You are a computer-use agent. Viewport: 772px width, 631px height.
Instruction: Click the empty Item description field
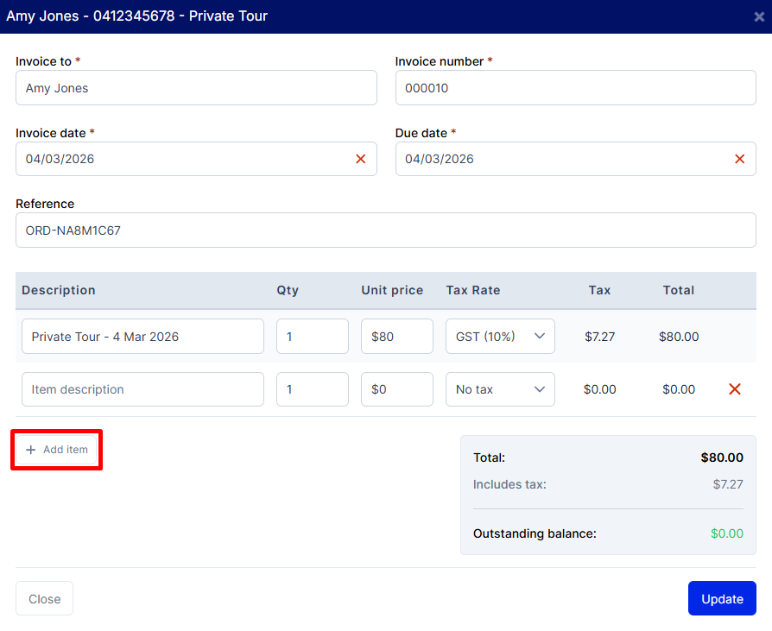click(142, 389)
